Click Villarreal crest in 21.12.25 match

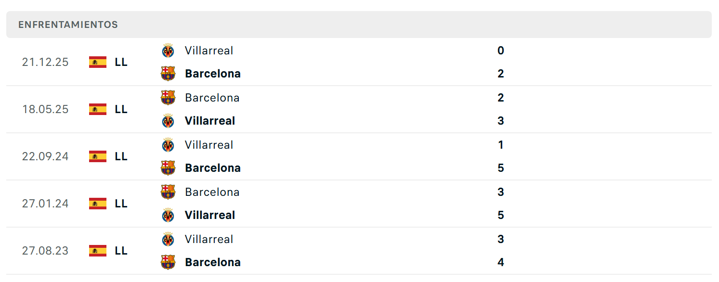pos(168,51)
